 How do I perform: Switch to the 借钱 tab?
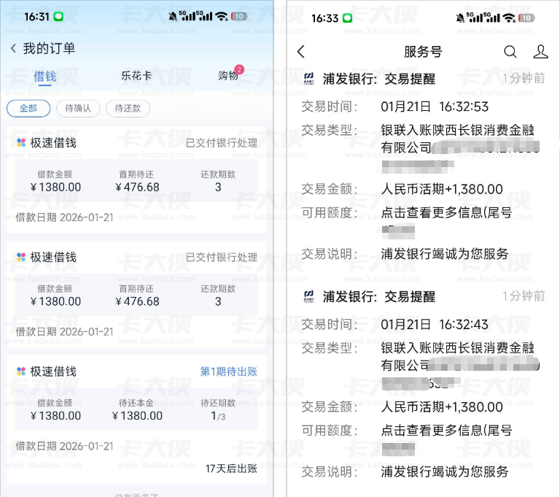[45, 77]
